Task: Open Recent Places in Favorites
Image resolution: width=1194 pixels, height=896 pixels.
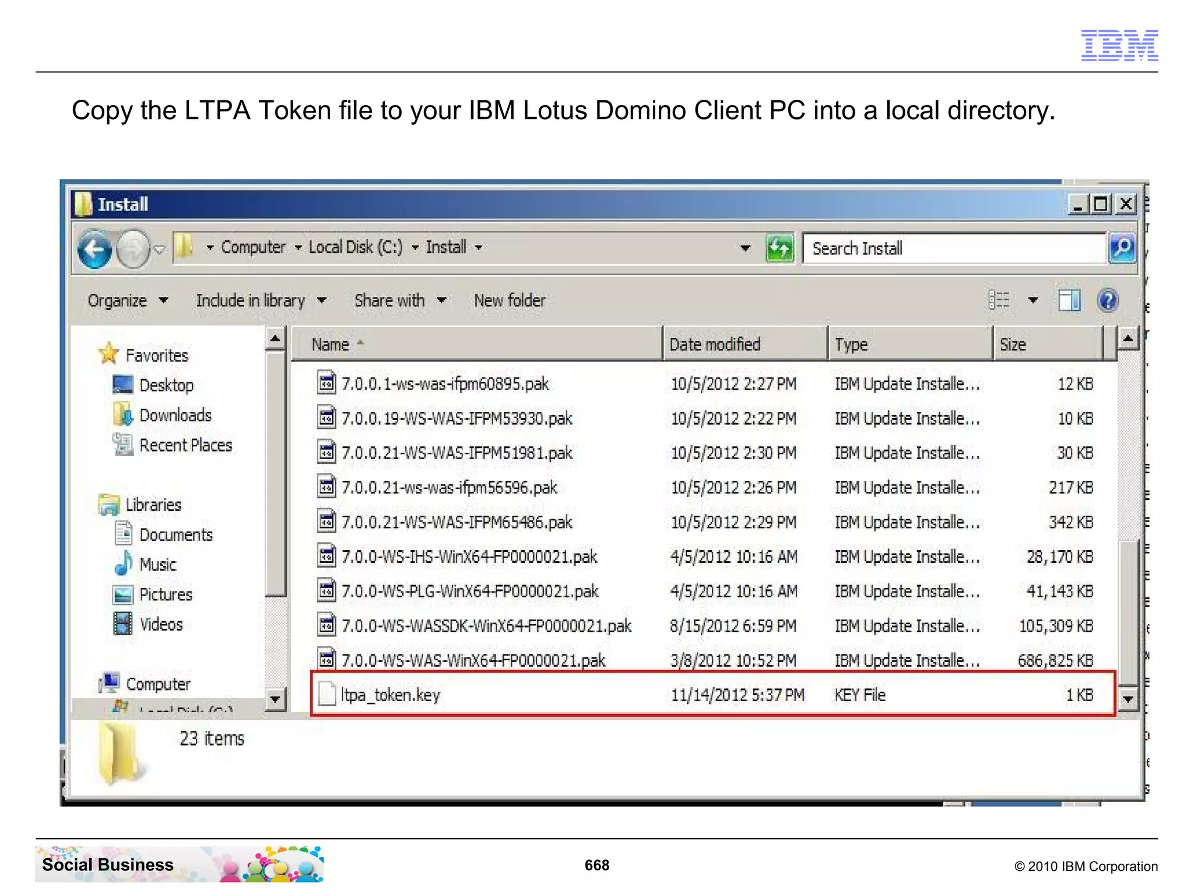Action: tap(185, 445)
